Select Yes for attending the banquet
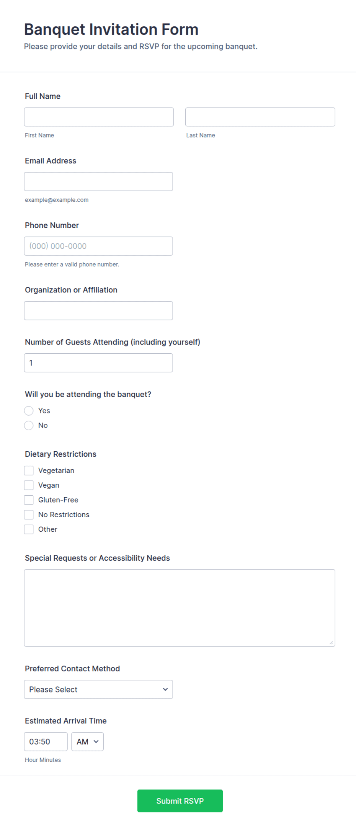356x831 pixels. coord(29,411)
